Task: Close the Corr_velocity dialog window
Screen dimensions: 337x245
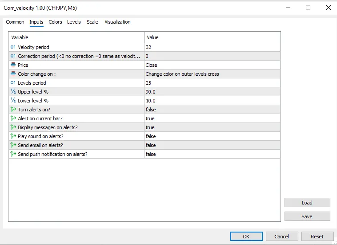Action: (x=328, y=8)
